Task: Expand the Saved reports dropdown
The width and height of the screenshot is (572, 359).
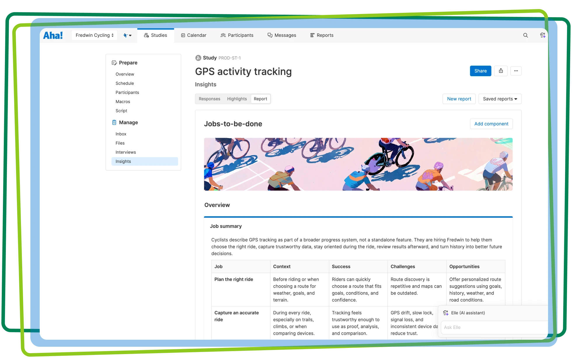Action: click(x=500, y=99)
